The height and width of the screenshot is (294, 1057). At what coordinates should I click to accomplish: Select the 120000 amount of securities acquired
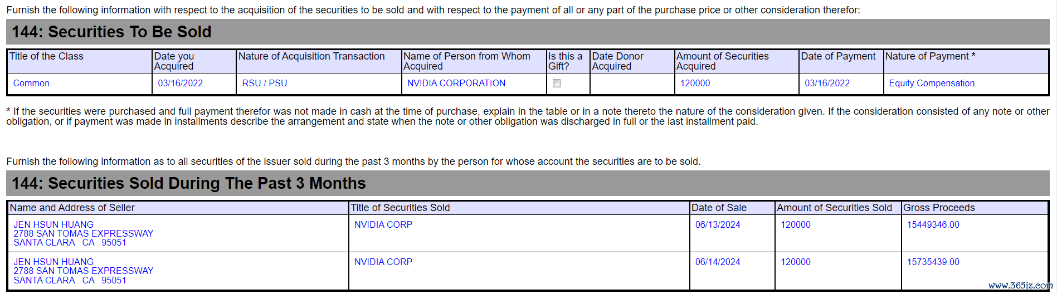pyautogui.click(x=695, y=84)
